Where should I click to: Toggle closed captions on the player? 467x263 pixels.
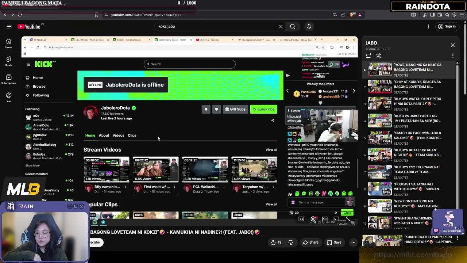click(301, 219)
